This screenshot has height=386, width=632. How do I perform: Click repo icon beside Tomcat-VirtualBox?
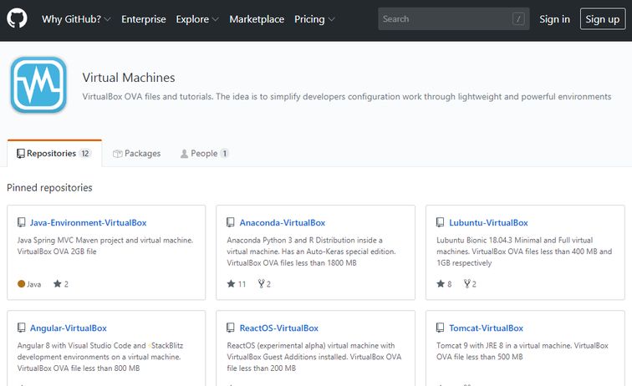coord(441,328)
